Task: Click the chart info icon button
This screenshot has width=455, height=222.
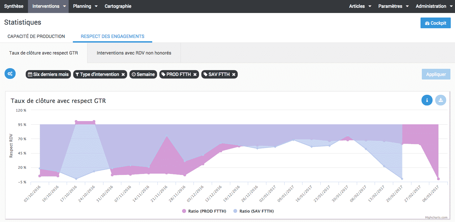Action: pos(427,100)
